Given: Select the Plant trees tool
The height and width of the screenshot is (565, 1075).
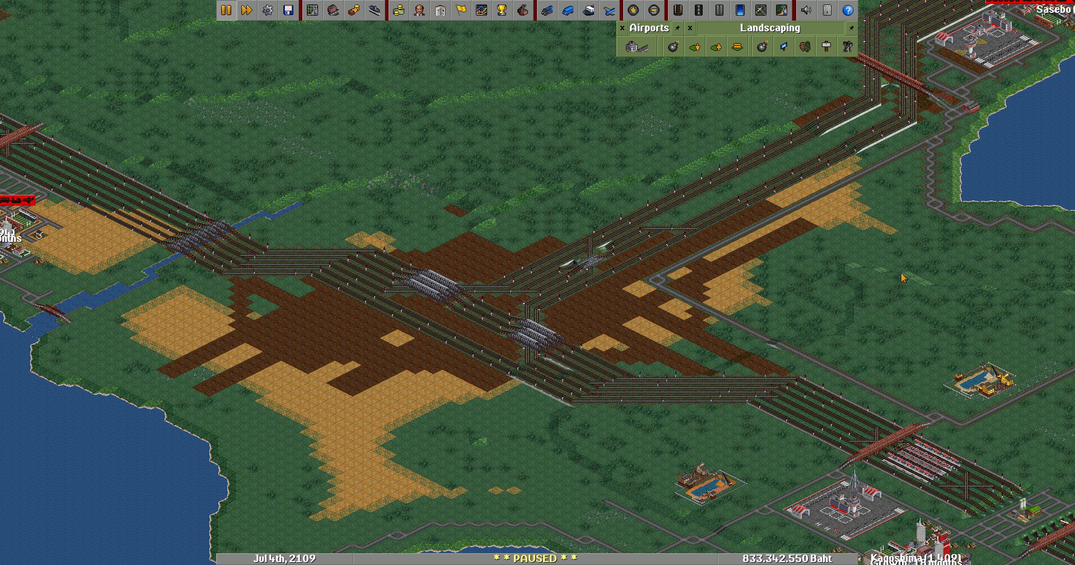Looking at the screenshot, I should 805,47.
